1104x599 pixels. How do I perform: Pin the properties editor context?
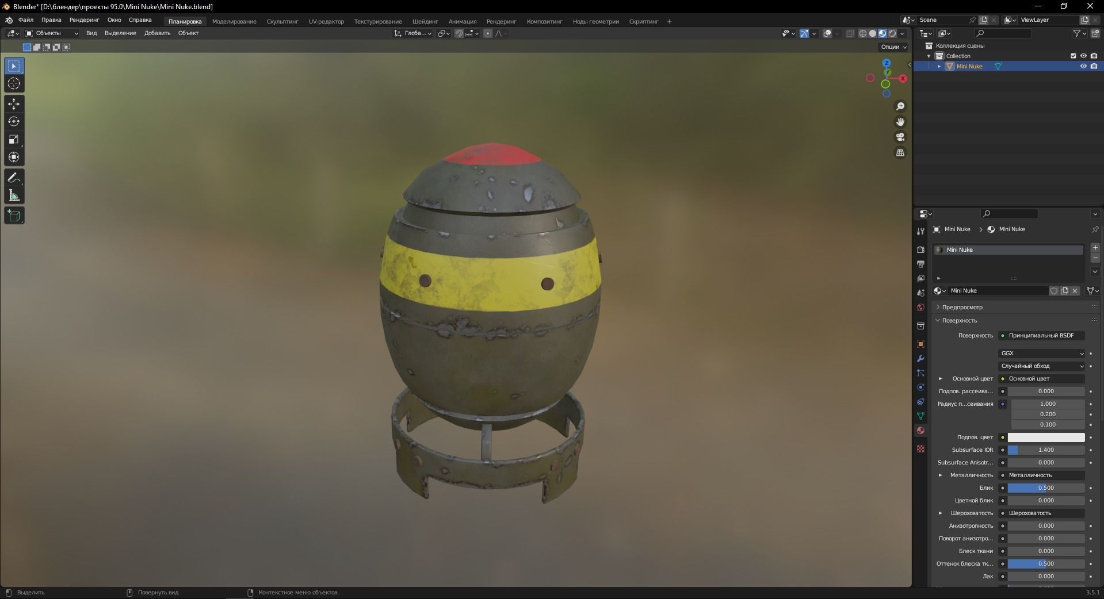click(x=1095, y=229)
